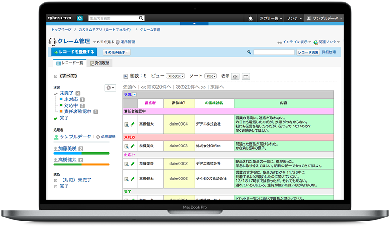
Task: Collapse the sidebar with the arrow icon beside 総数
Action: pos(126,76)
